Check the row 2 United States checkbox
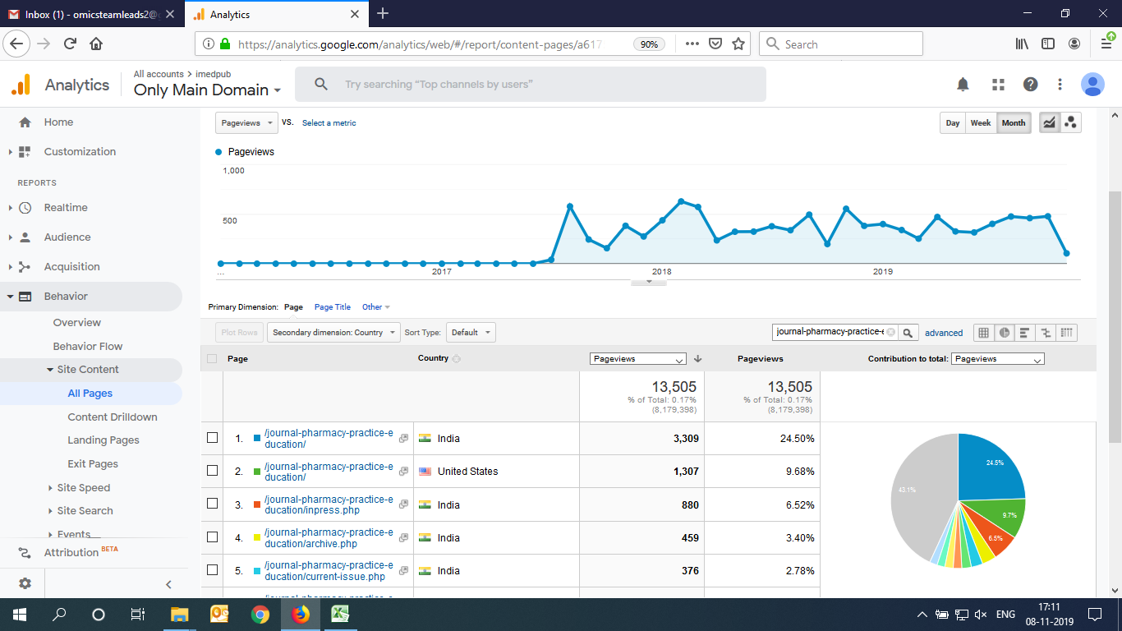 click(212, 471)
